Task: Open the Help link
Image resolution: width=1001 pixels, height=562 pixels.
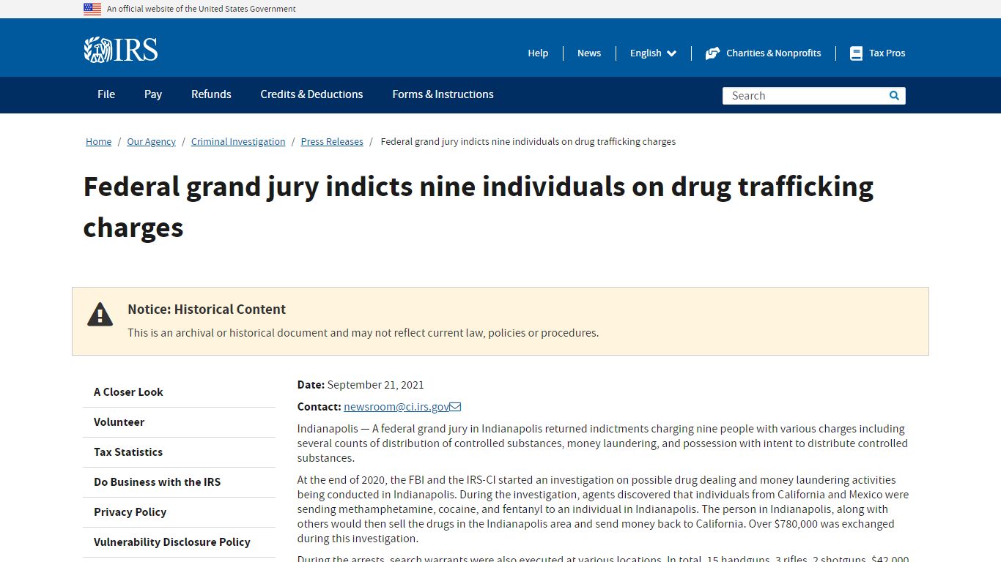Action: coord(538,53)
